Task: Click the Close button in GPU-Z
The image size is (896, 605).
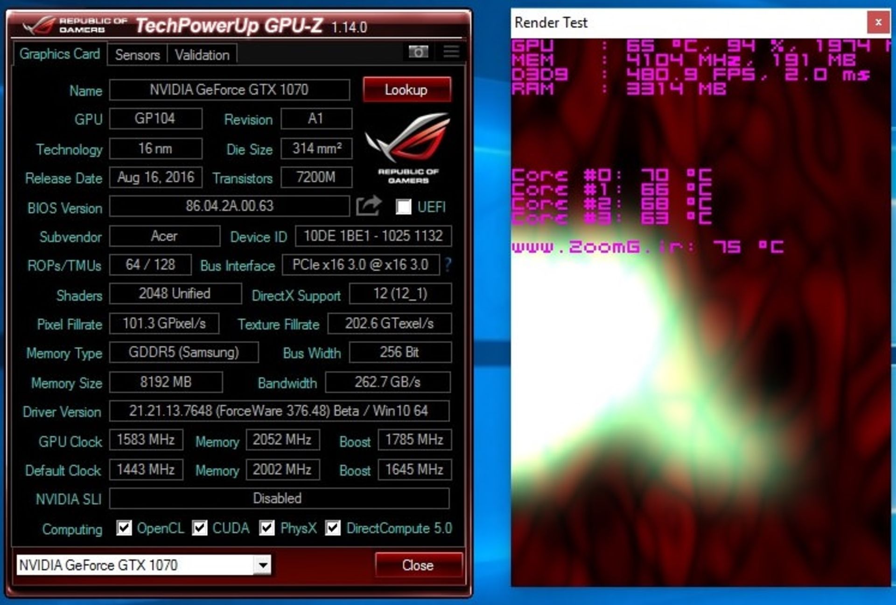Action: (x=418, y=565)
